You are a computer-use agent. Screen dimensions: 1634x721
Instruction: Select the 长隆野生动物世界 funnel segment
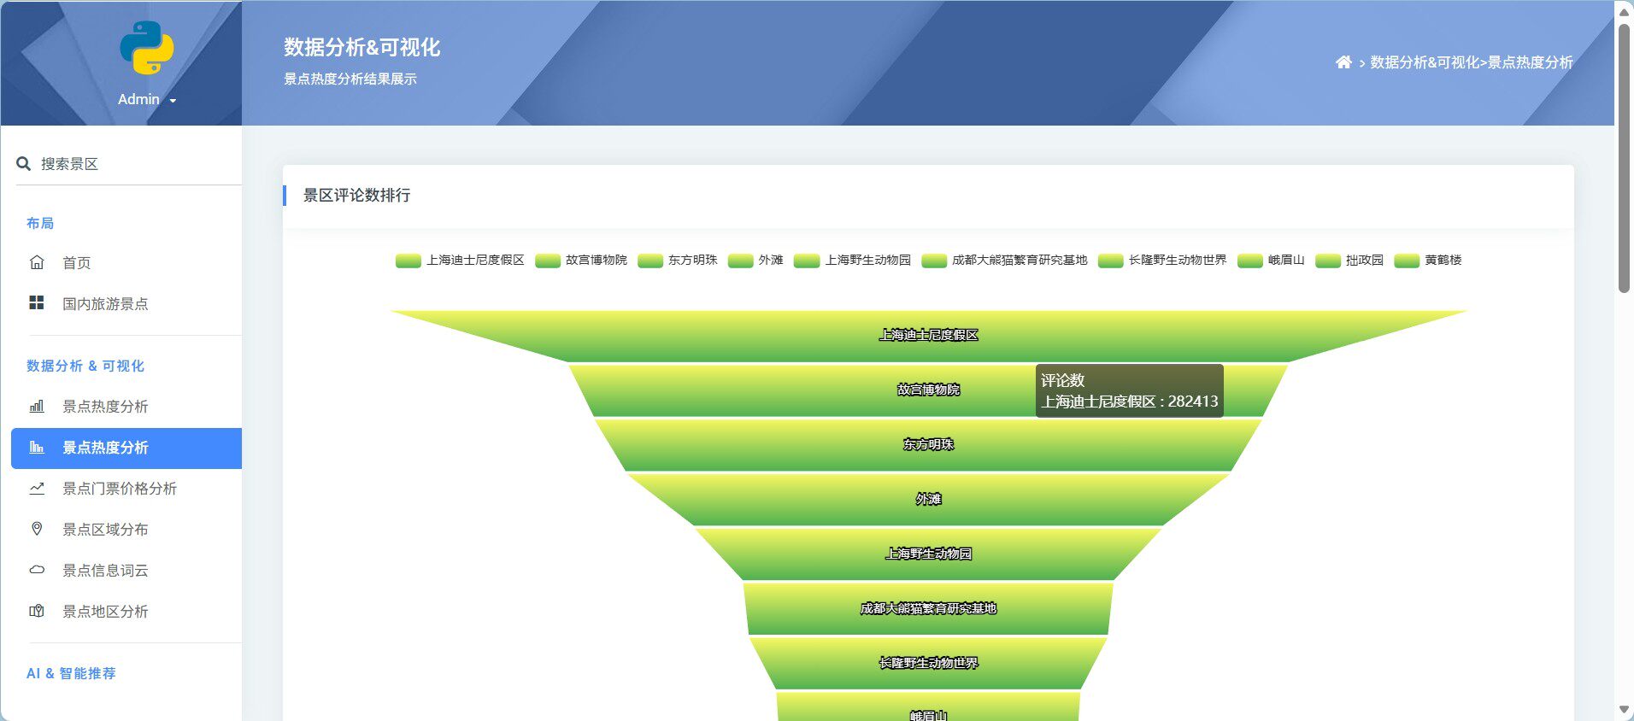929,663
